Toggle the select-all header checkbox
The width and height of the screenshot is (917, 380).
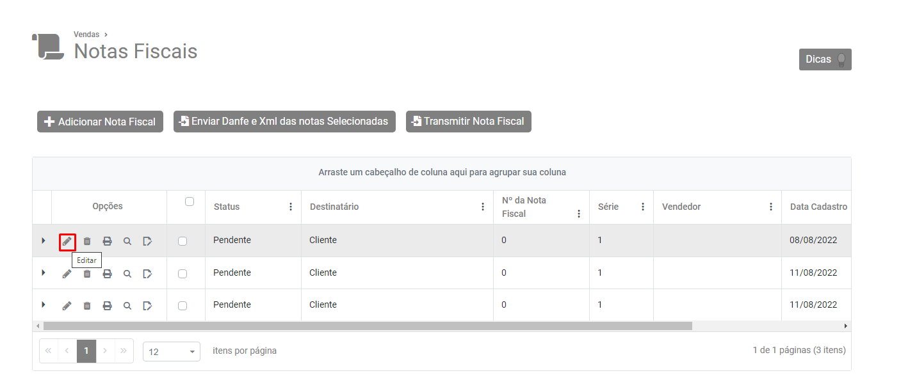(189, 202)
